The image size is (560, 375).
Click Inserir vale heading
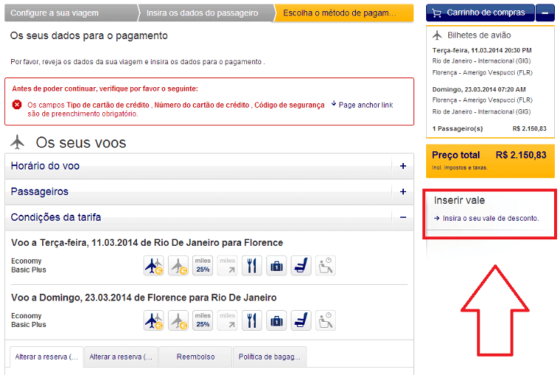(x=459, y=200)
